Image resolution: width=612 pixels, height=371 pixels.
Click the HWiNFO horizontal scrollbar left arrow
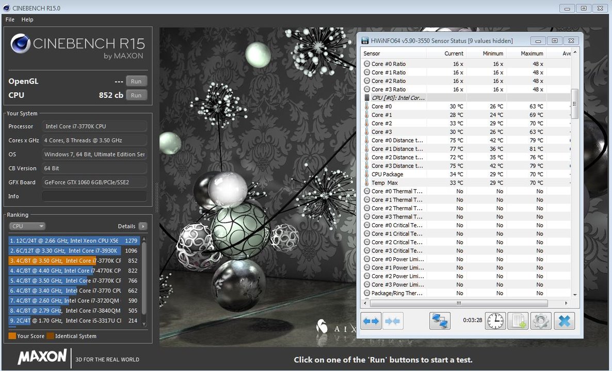click(x=365, y=303)
